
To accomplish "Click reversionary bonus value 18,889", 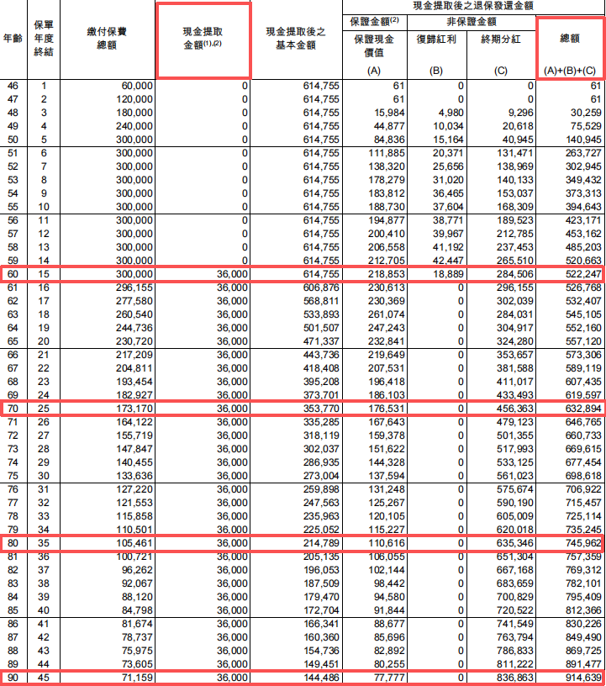I will [445, 275].
